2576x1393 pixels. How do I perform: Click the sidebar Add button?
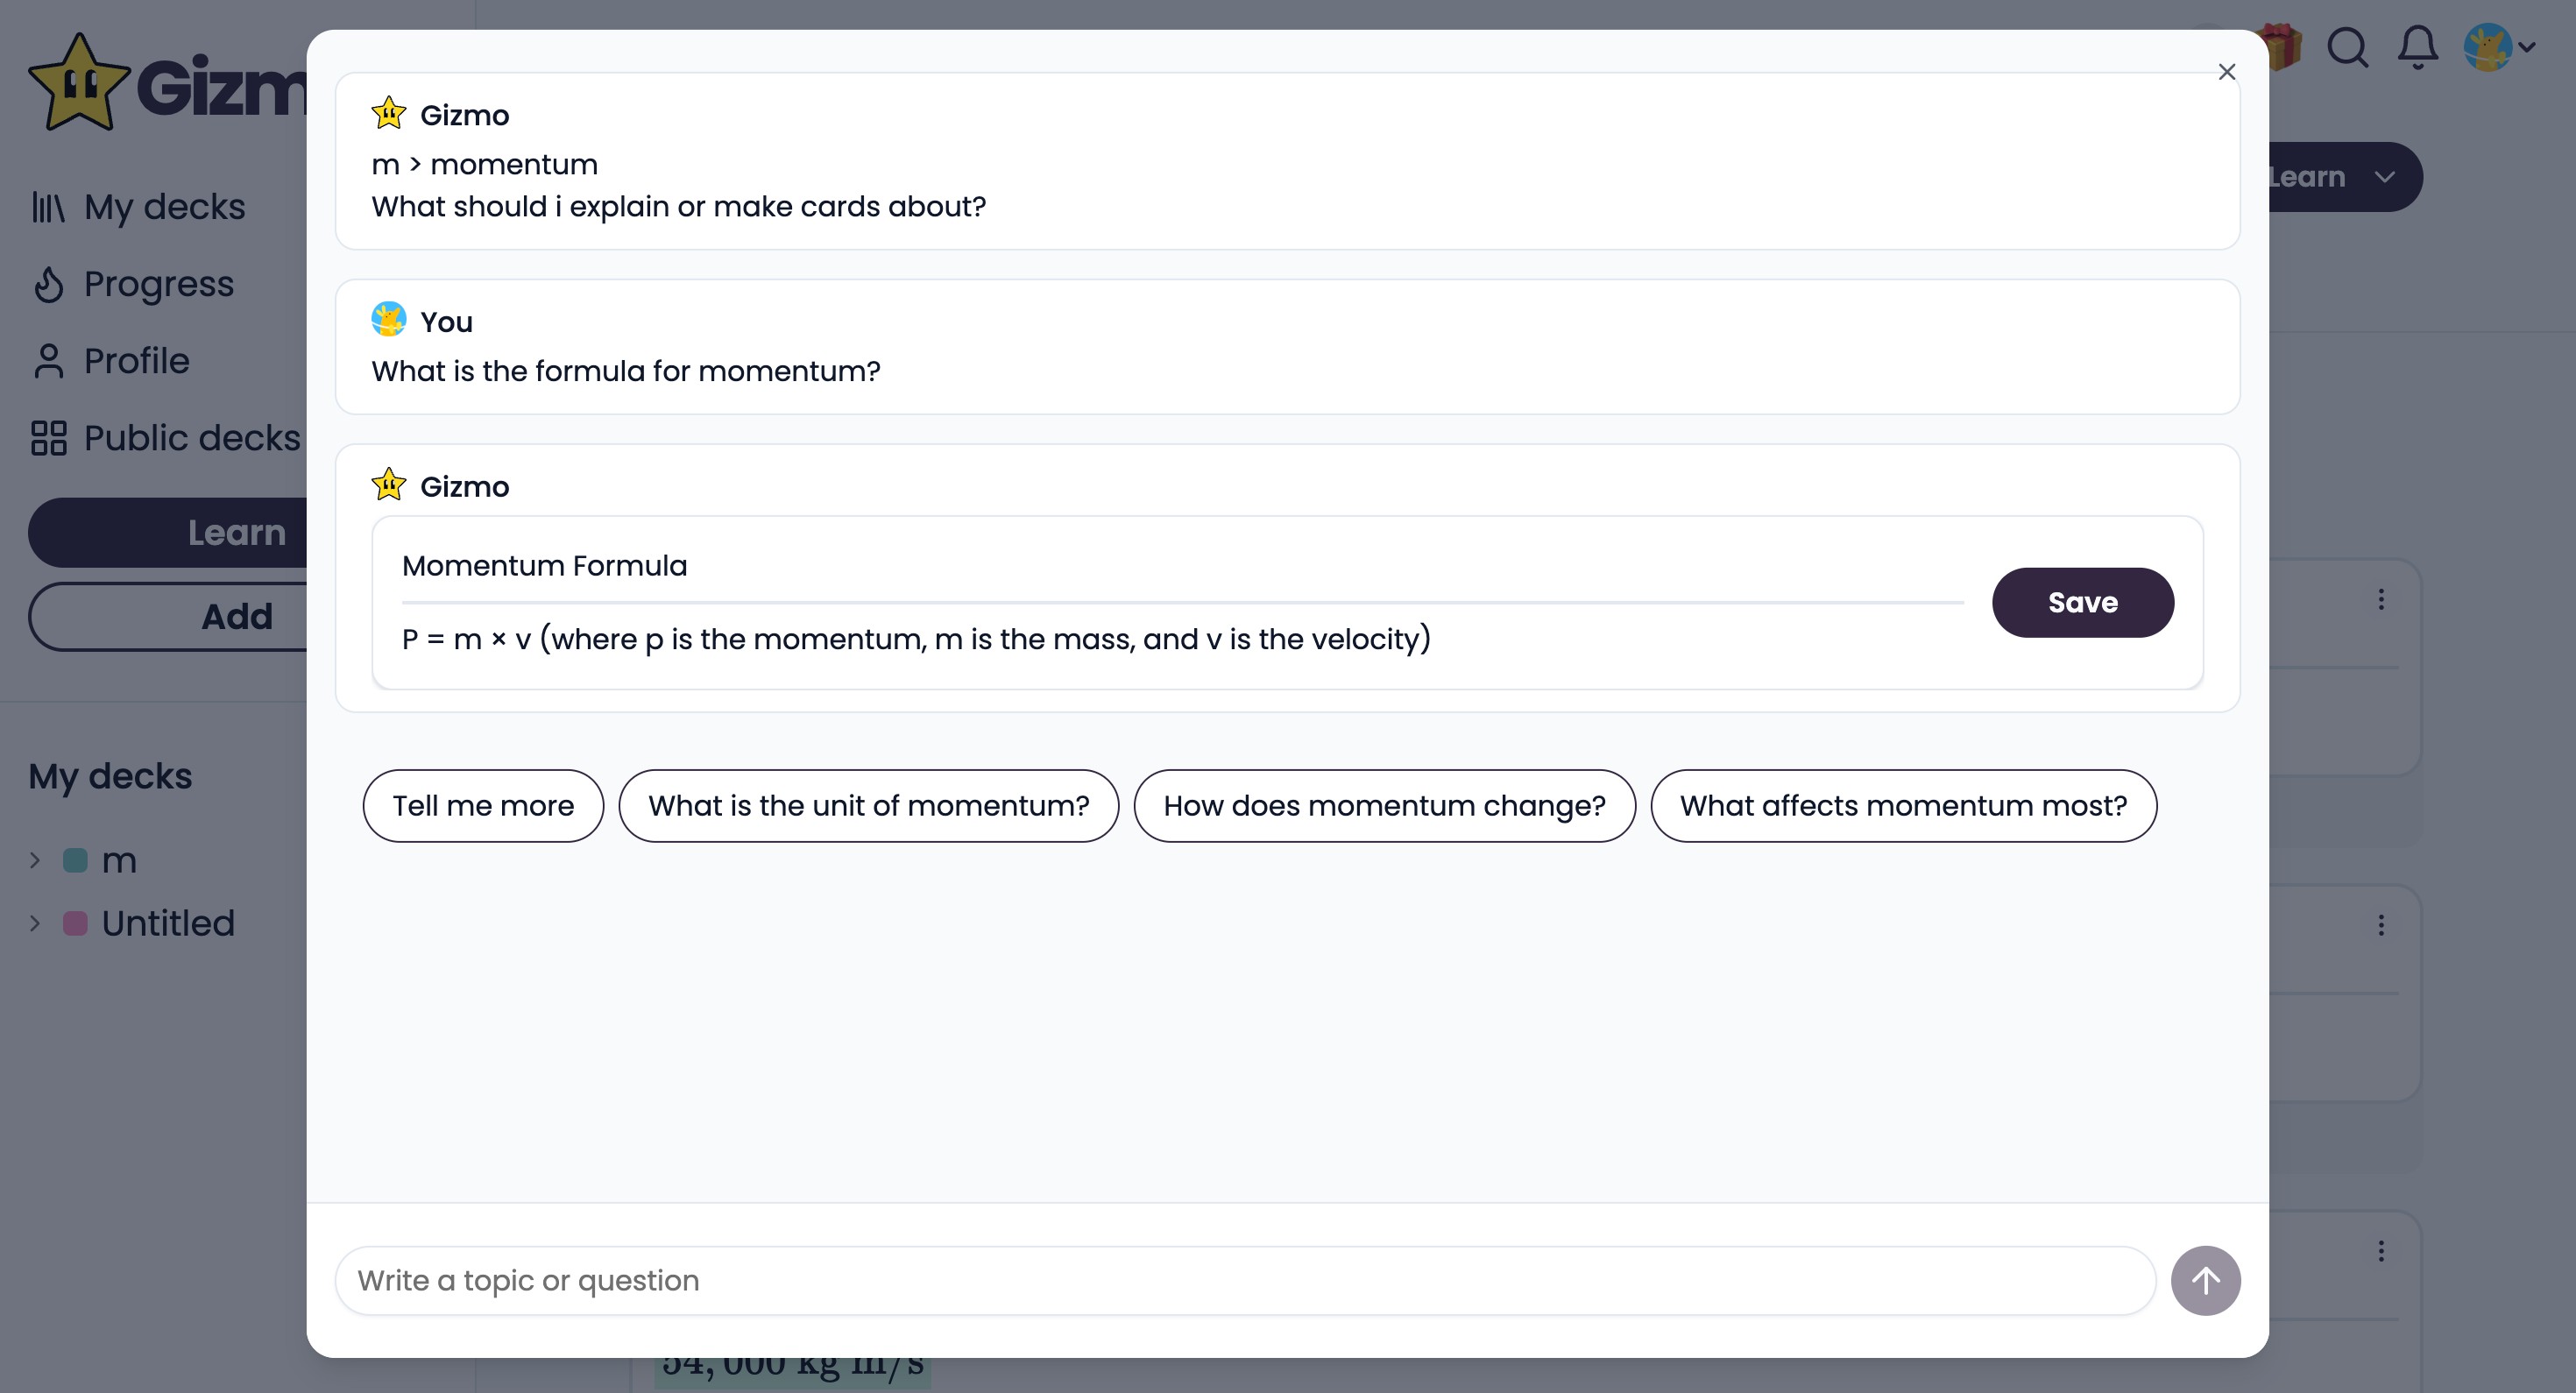pos(168,617)
